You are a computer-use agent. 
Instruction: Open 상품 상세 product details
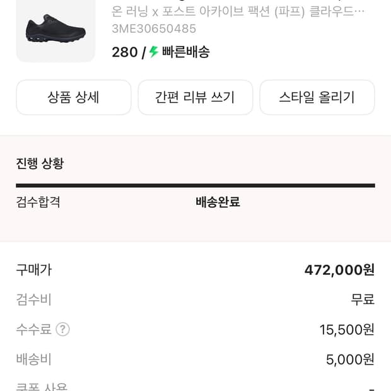[73, 97]
